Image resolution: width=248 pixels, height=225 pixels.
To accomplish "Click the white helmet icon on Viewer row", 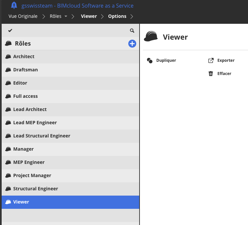I will point(8,202).
